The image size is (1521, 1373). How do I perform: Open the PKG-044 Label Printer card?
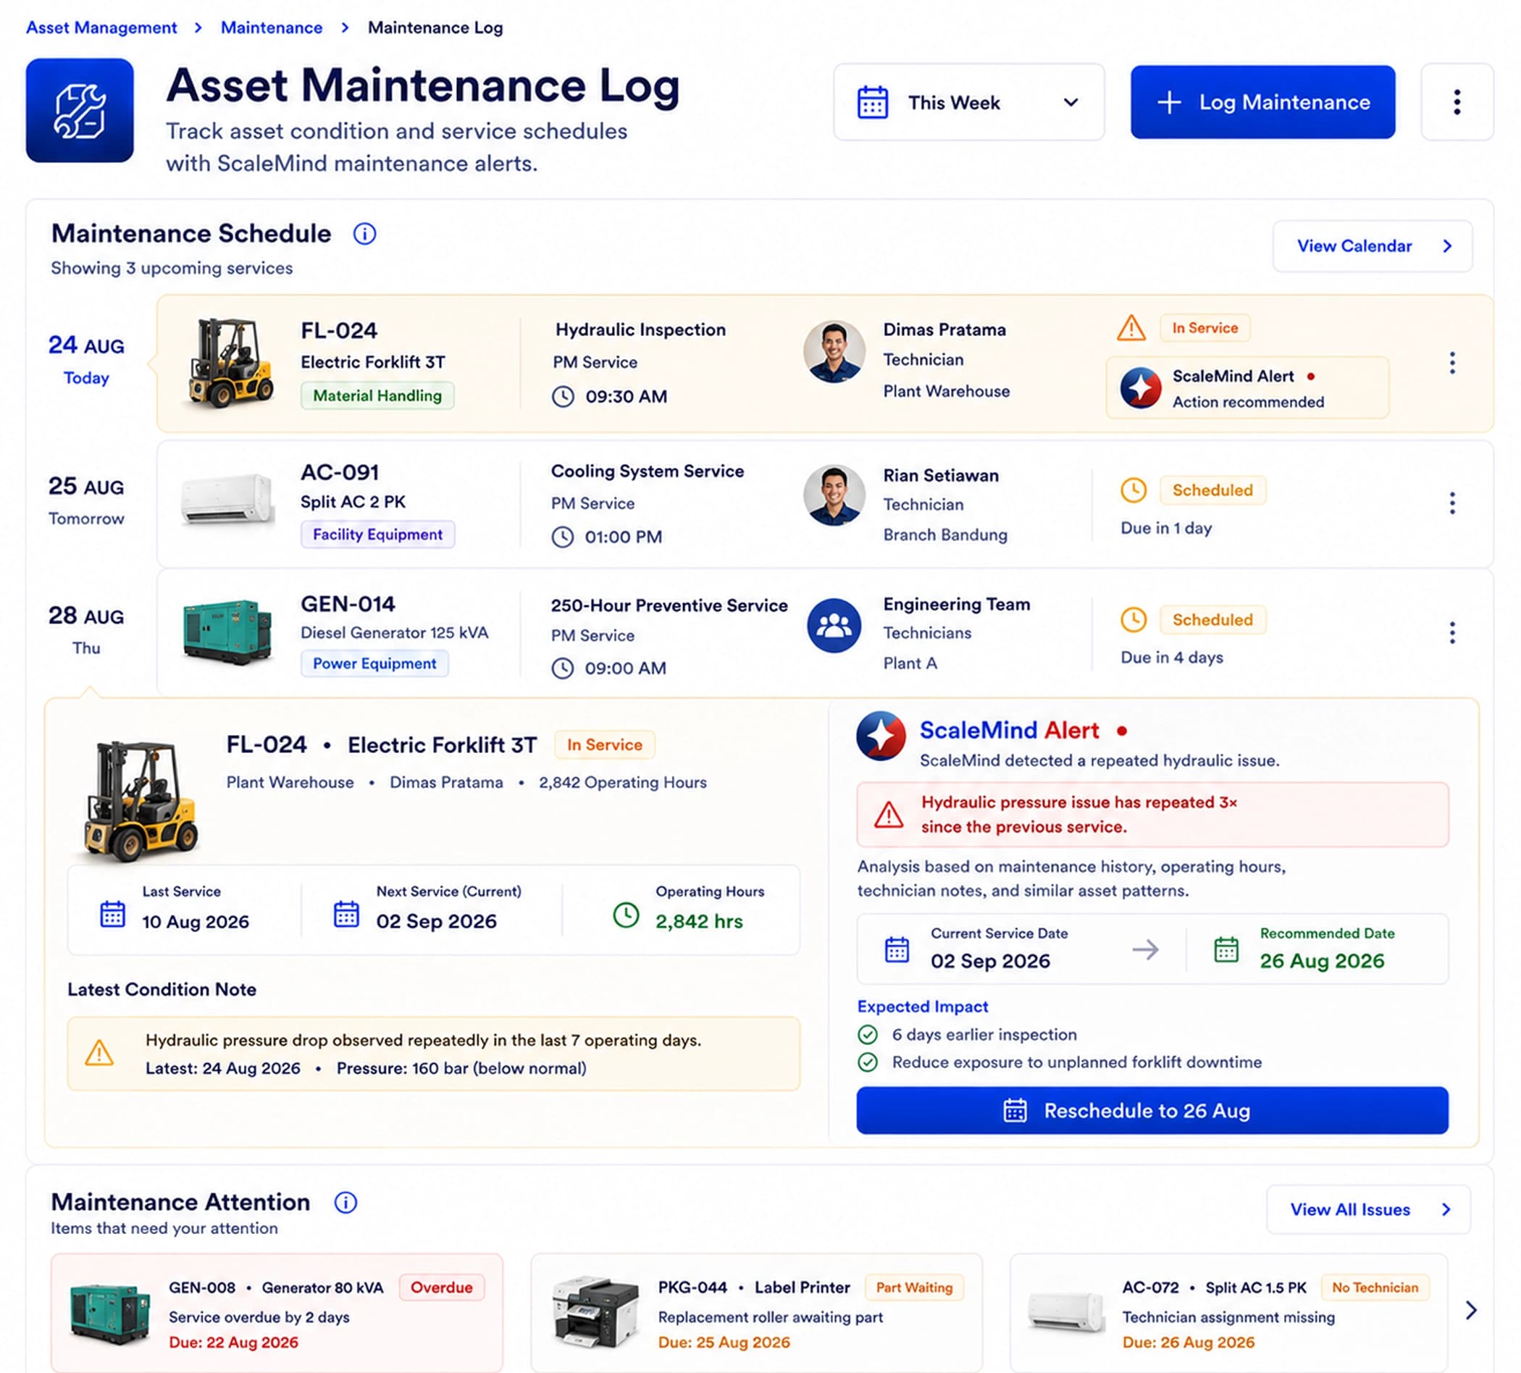click(756, 1313)
